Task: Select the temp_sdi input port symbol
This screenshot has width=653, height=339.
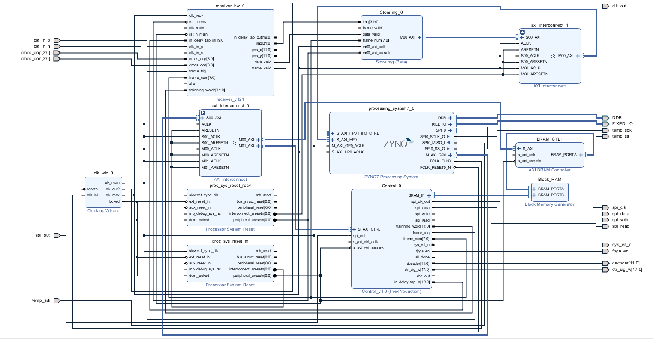Action: 57,300
